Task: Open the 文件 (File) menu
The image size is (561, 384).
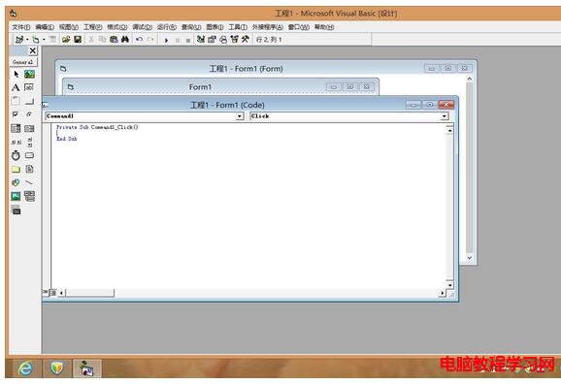Action: point(21,27)
